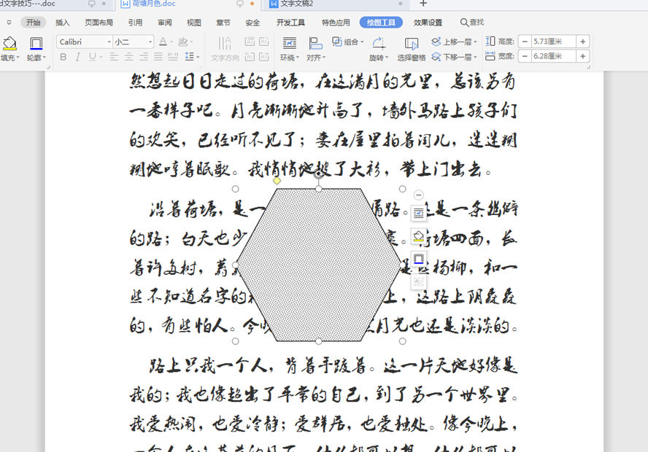Screen dimensions: 648x452
Task: Open the Special Features (特色应用) tab
Action: tap(336, 23)
